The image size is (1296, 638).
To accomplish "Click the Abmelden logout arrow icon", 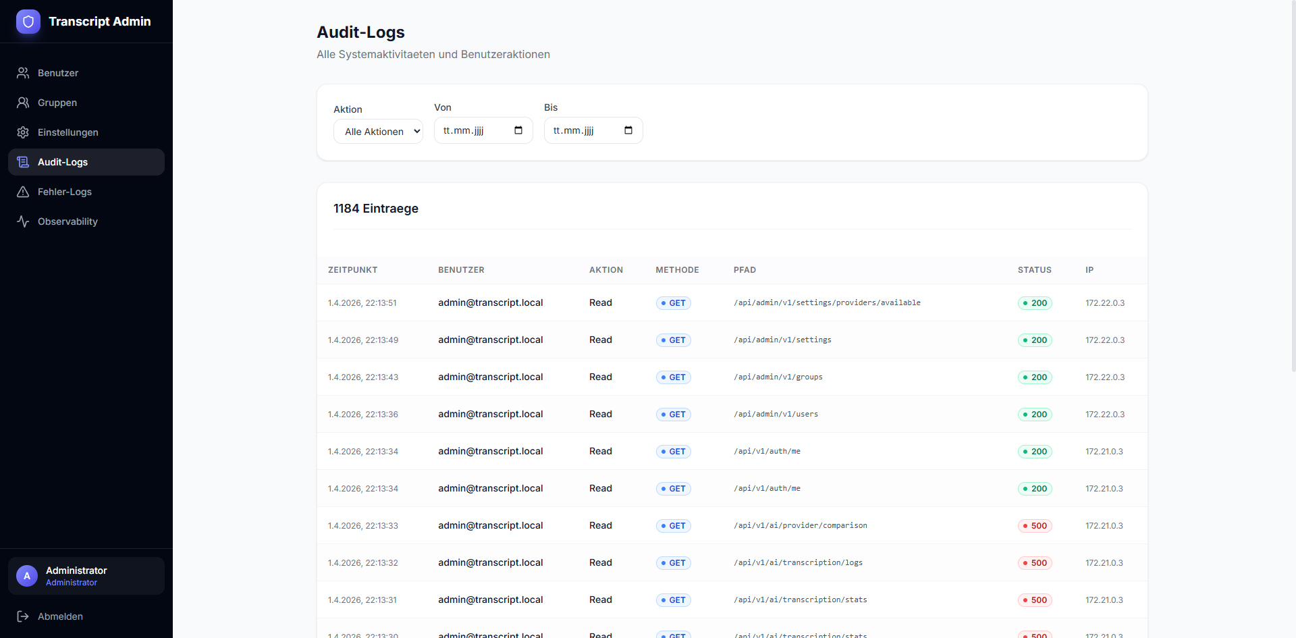I will [x=23, y=616].
